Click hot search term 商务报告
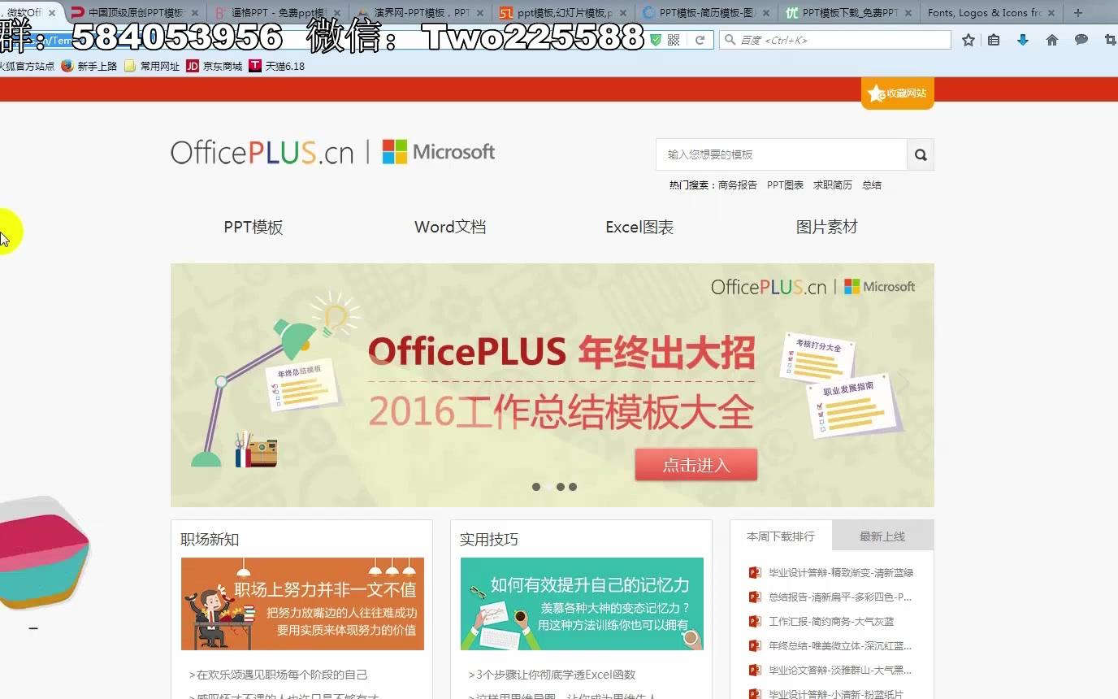The image size is (1118, 699). coord(738,185)
